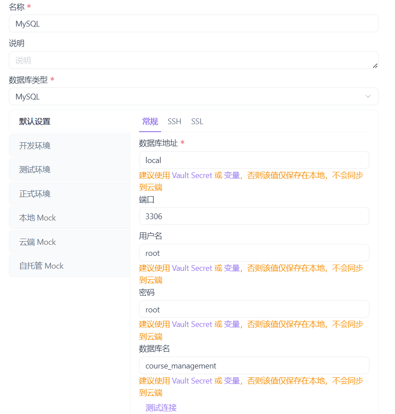395x414 pixels.
Task: Click the 数据库名 field label
Action: coord(154,349)
